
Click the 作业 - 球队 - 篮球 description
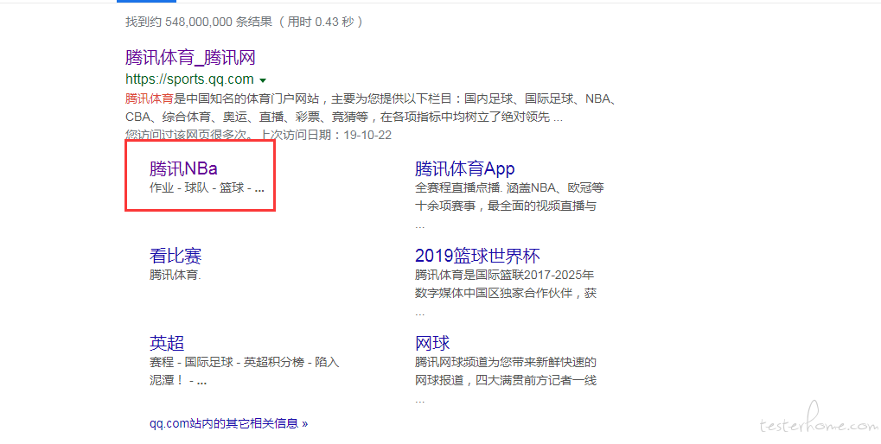(x=207, y=188)
